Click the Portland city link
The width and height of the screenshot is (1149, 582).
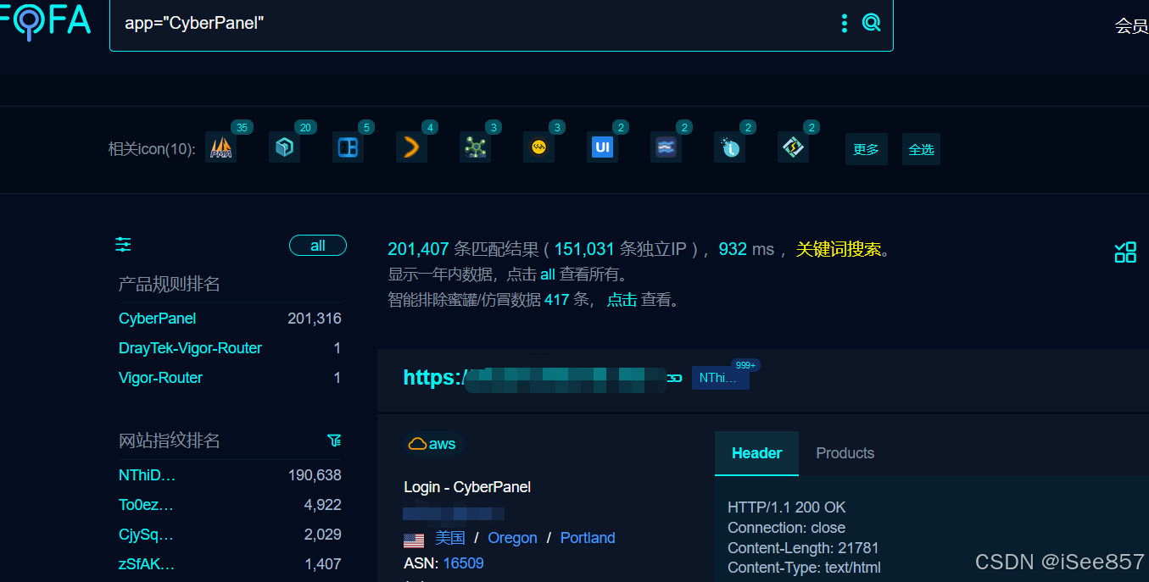(x=588, y=538)
